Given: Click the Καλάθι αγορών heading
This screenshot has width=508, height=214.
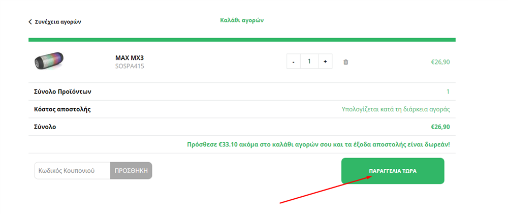Looking at the screenshot, I should coord(242,20).
